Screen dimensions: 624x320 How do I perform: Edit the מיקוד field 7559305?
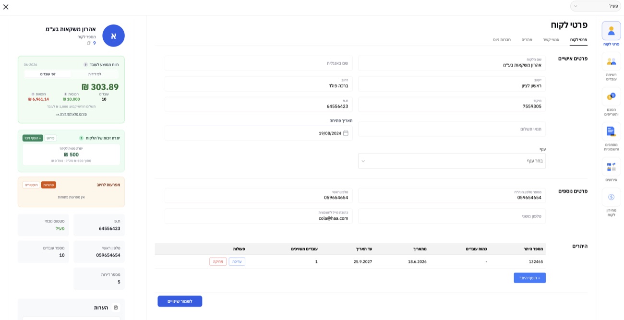coord(452,104)
